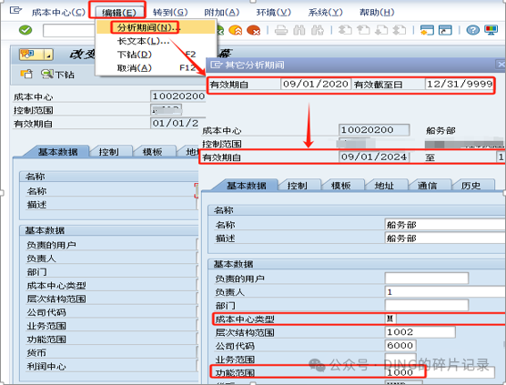Click 名称 field containing 船务部
The image size is (506, 385).
[x=445, y=225]
